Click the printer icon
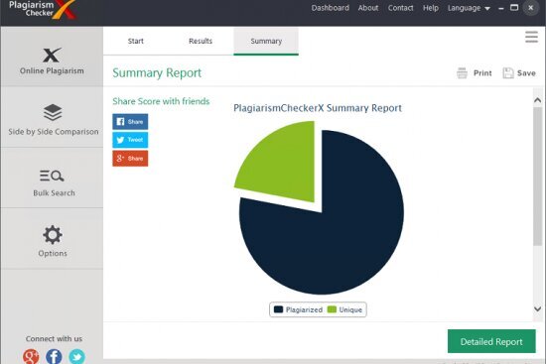This screenshot has width=546, height=364. [462, 73]
